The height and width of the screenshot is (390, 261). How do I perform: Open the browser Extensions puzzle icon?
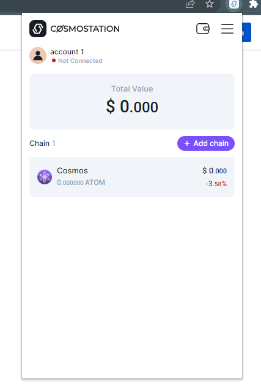click(253, 4)
